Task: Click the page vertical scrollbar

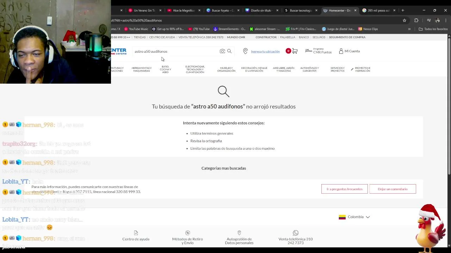Action: (x=449, y=105)
